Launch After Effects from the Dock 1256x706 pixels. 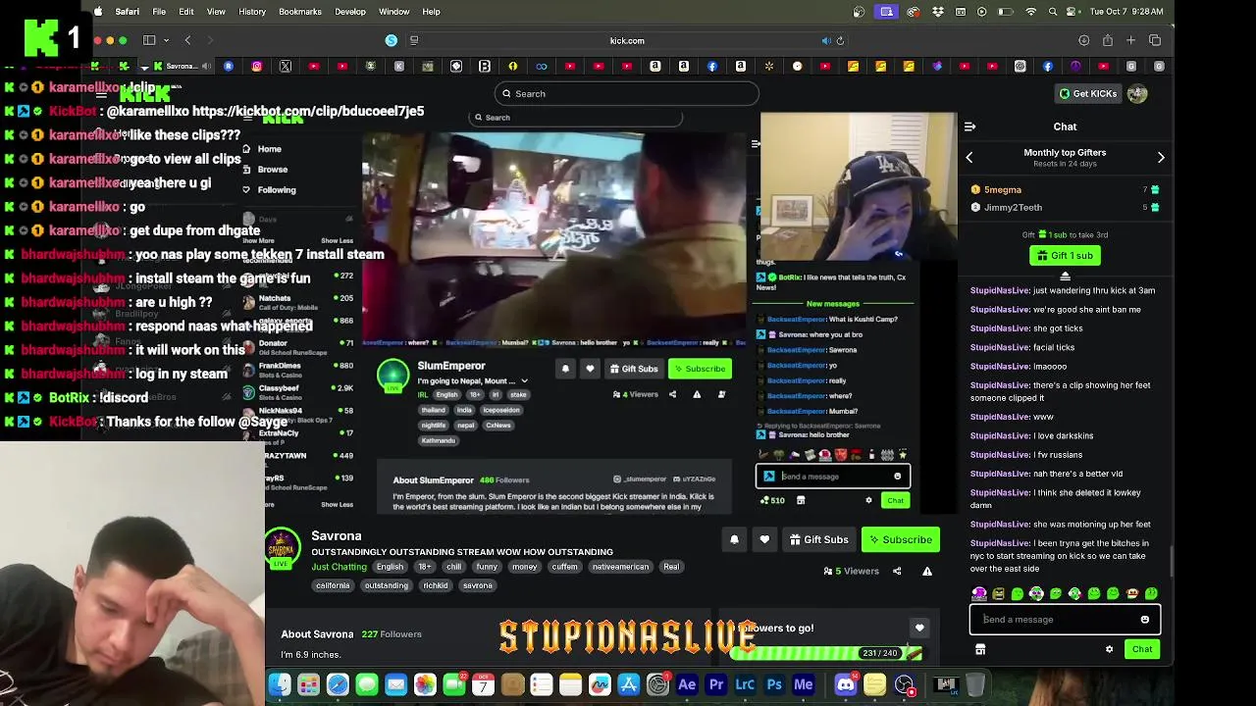point(687,684)
